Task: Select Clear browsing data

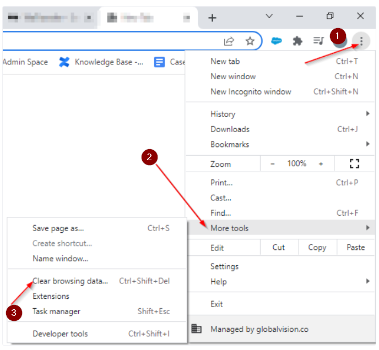Action: point(71,281)
